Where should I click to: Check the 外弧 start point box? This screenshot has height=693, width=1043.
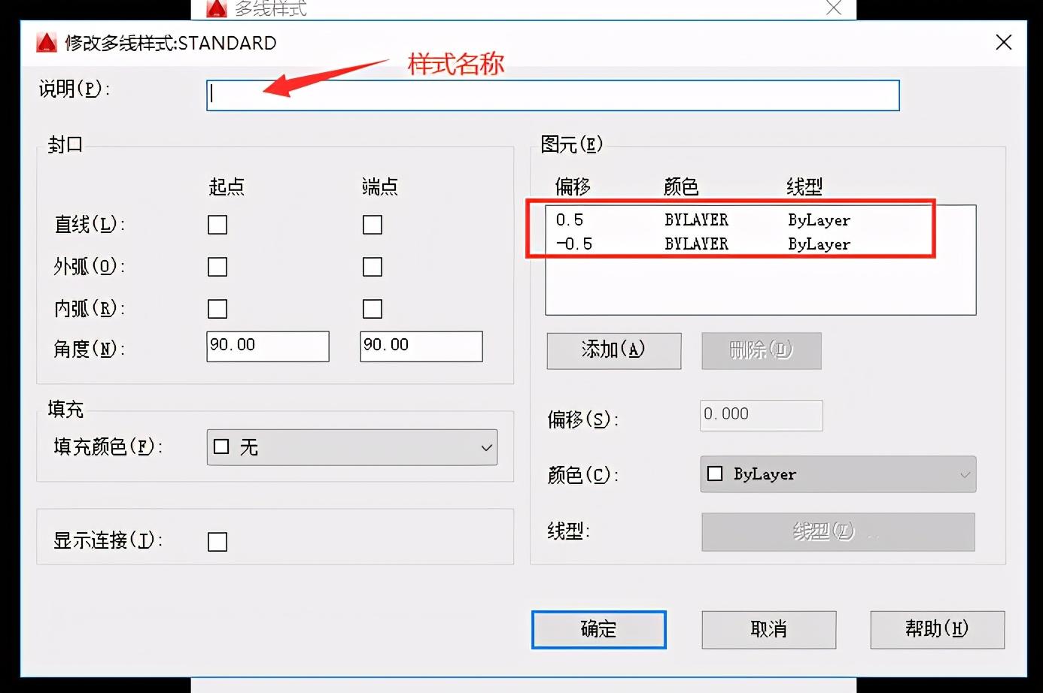(x=217, y=266)
